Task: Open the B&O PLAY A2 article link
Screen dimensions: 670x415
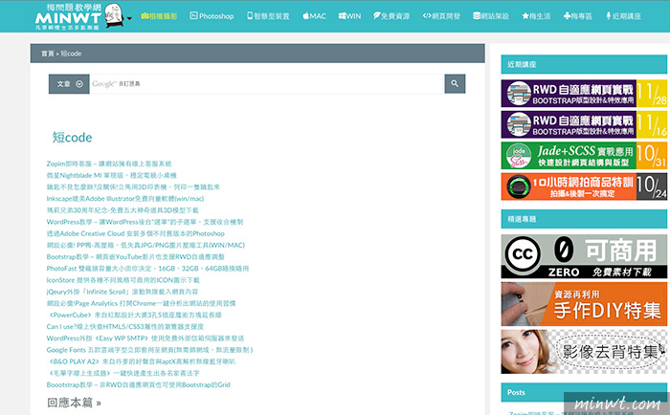Action: click(x=141, y=361)
